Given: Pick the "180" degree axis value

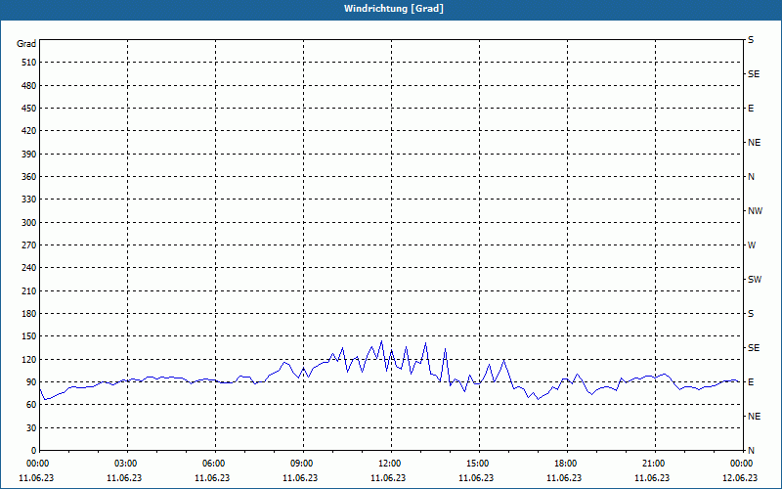Looking at the screenshot, I should (29, 314).
